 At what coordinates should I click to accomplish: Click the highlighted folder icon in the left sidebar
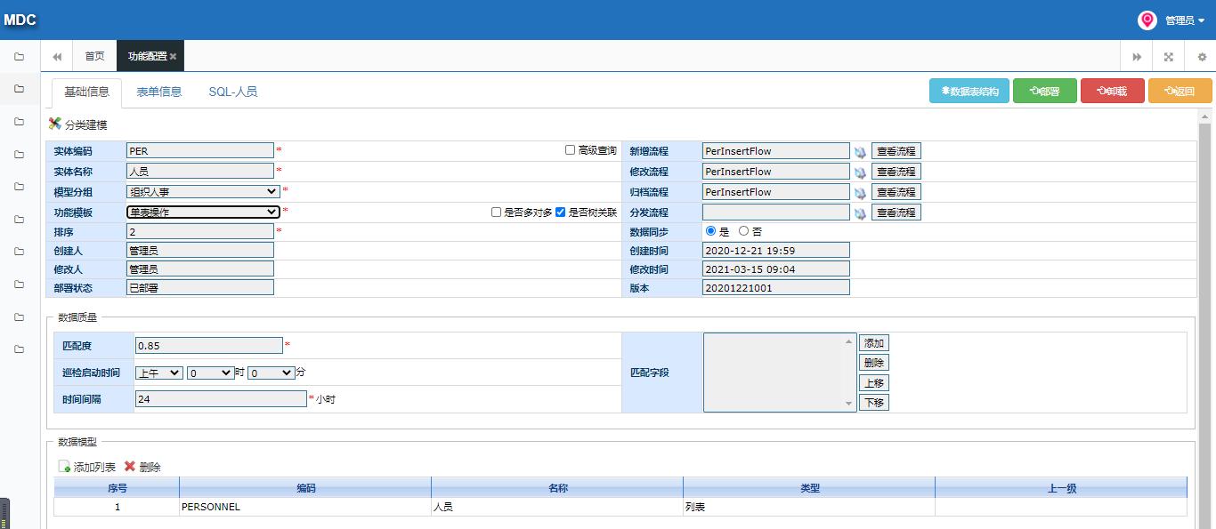tap(20, 89)
